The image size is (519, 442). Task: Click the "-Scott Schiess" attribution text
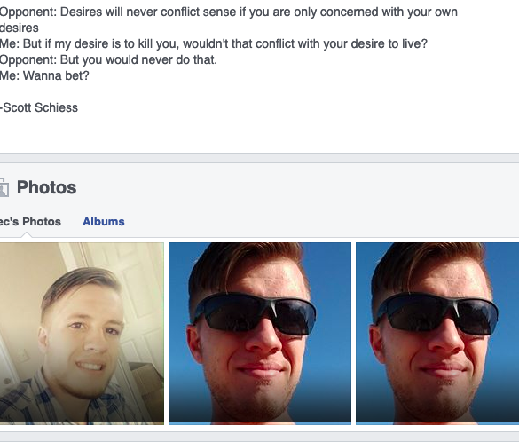click(39, 107)
